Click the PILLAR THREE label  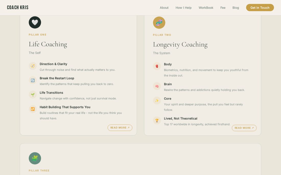(39, 170)
